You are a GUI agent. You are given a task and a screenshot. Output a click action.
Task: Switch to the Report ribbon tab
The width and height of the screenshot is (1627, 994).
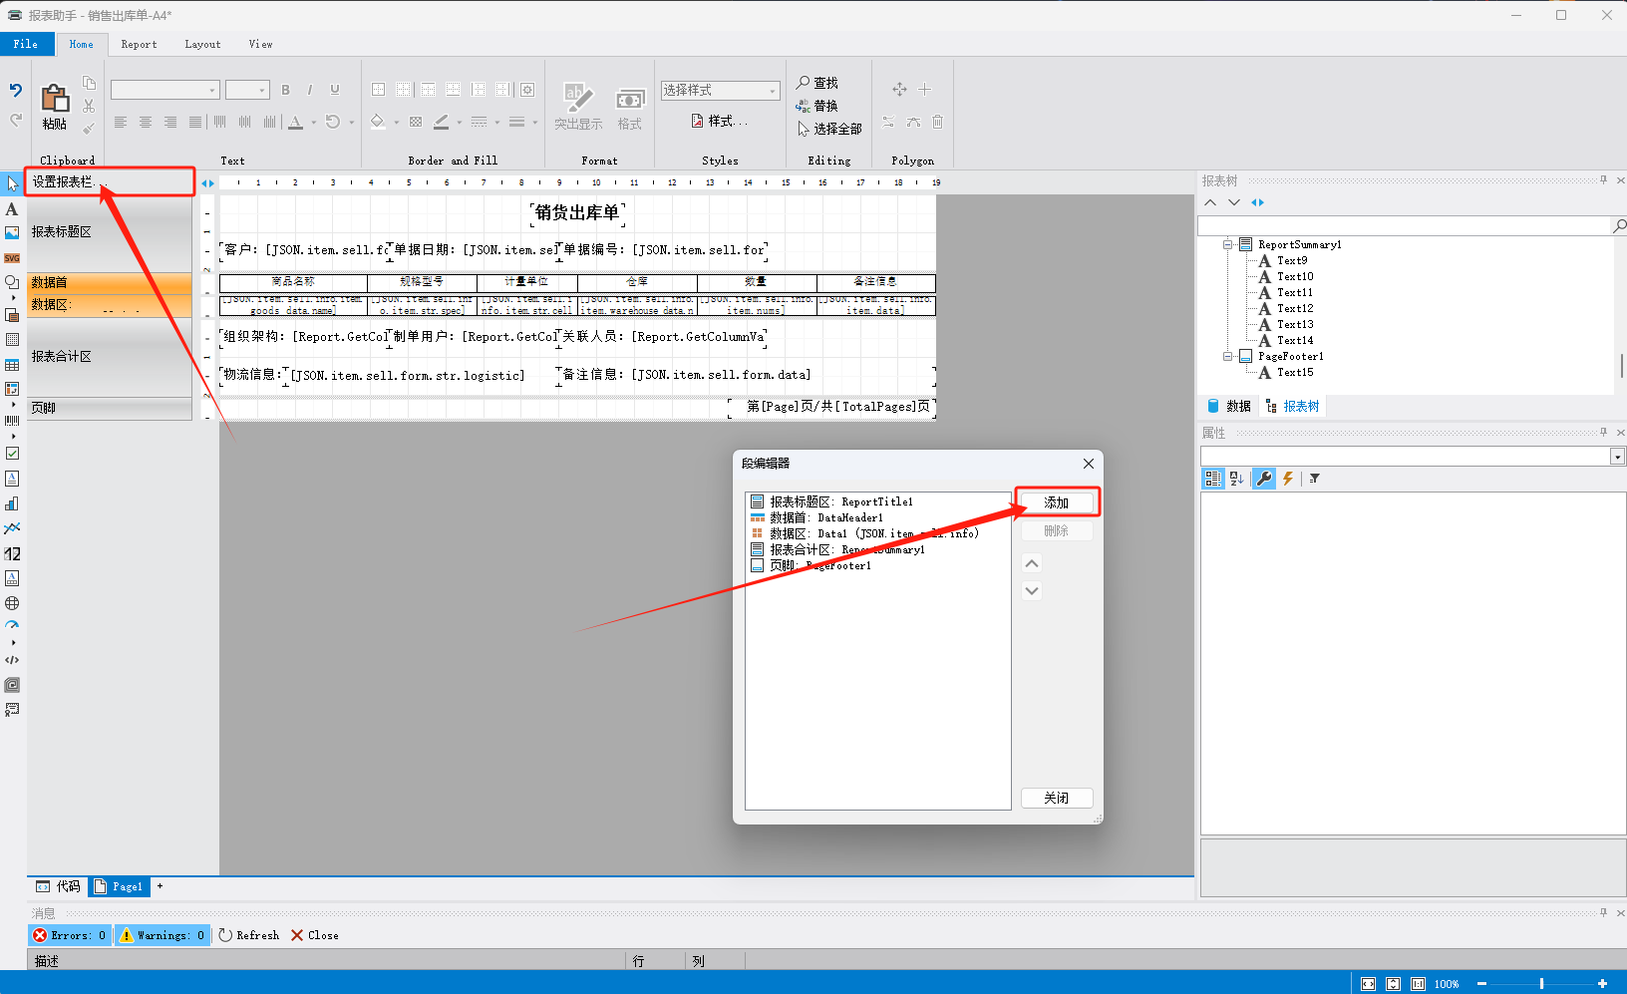point(139,44)
